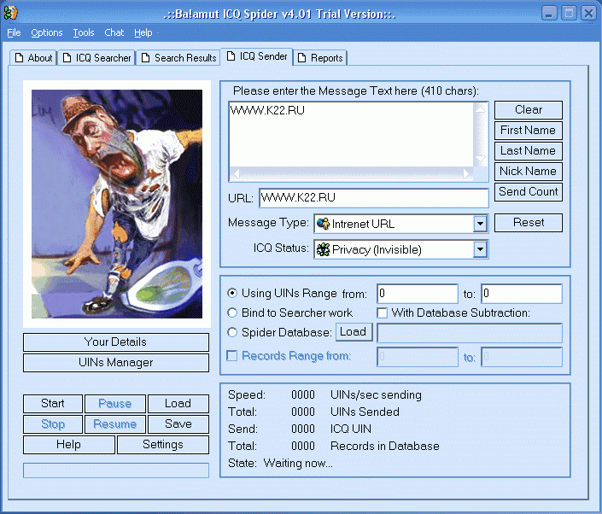Open UINs Manager button
The width and height of the screenshot is (602, 514).
click(x=116, y=363)
